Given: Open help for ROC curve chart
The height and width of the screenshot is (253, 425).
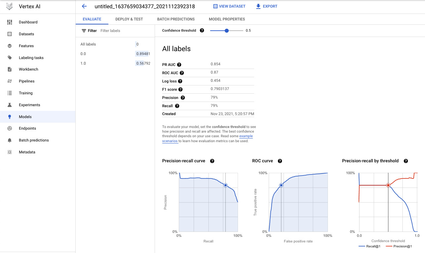Looking at the screenshot, I should tap(280, 161).
